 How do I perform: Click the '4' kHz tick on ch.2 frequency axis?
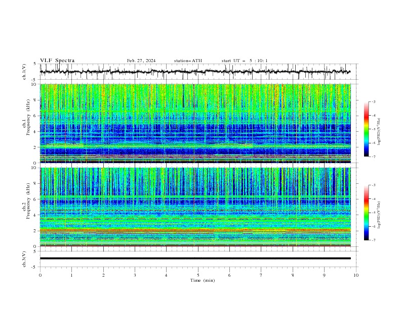click(35, 215)
